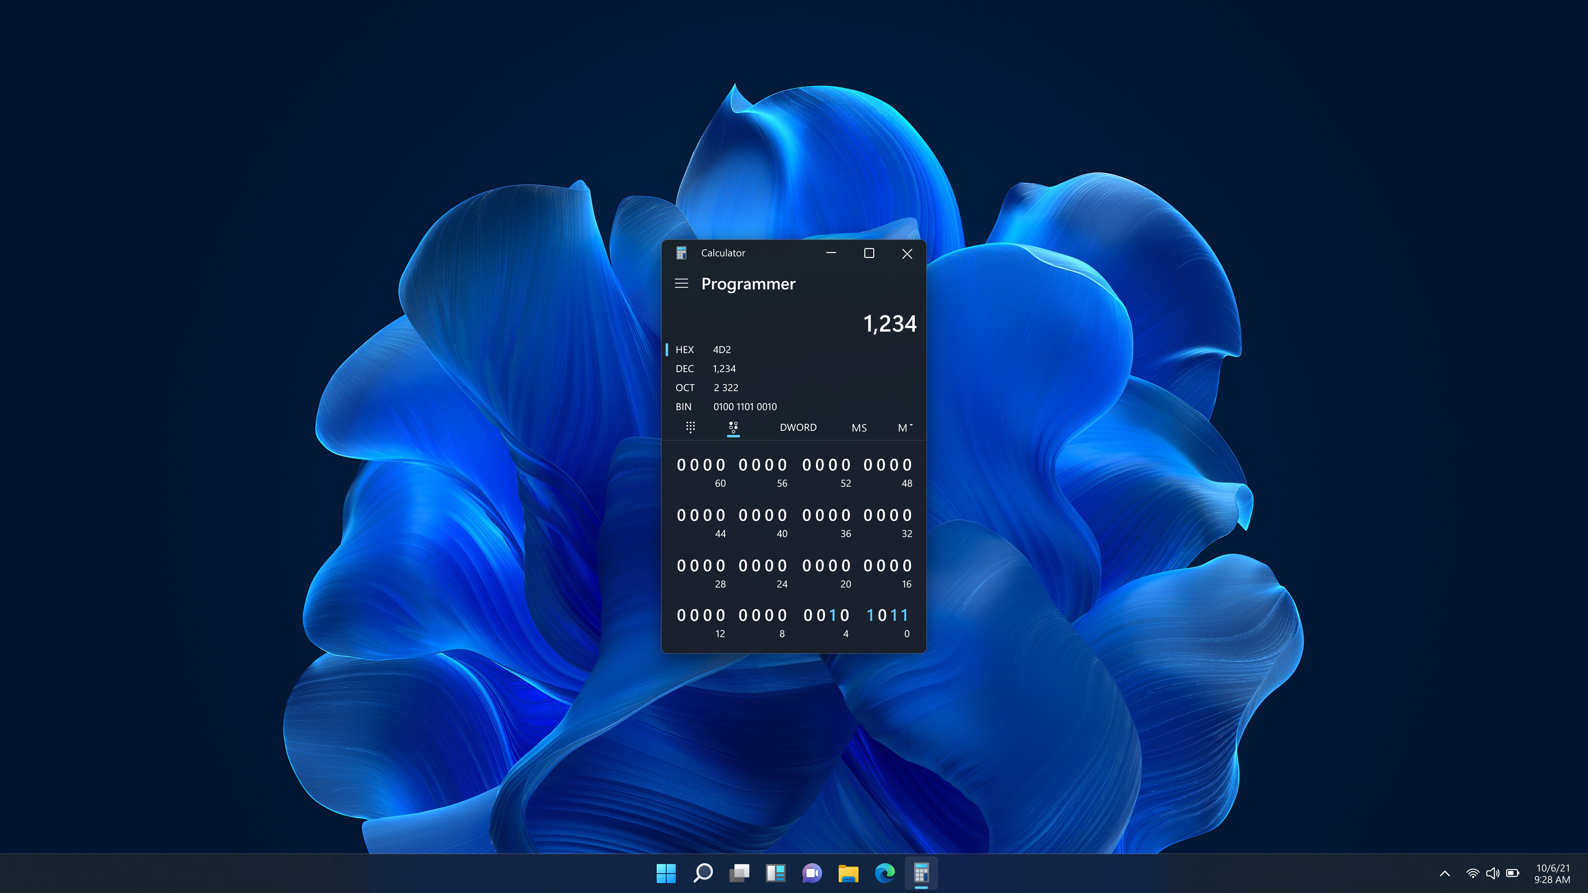
Task: Open the DWORD word size dropdown
Action: pyautogui.click(x=798, y=427)
